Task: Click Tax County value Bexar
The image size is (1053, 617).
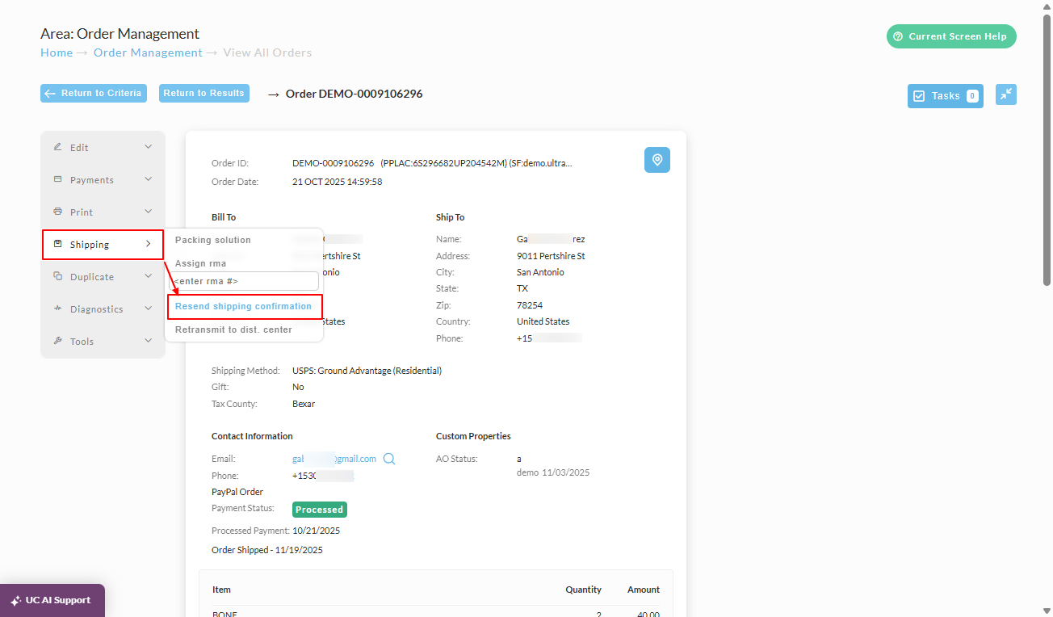Action: 304,404
